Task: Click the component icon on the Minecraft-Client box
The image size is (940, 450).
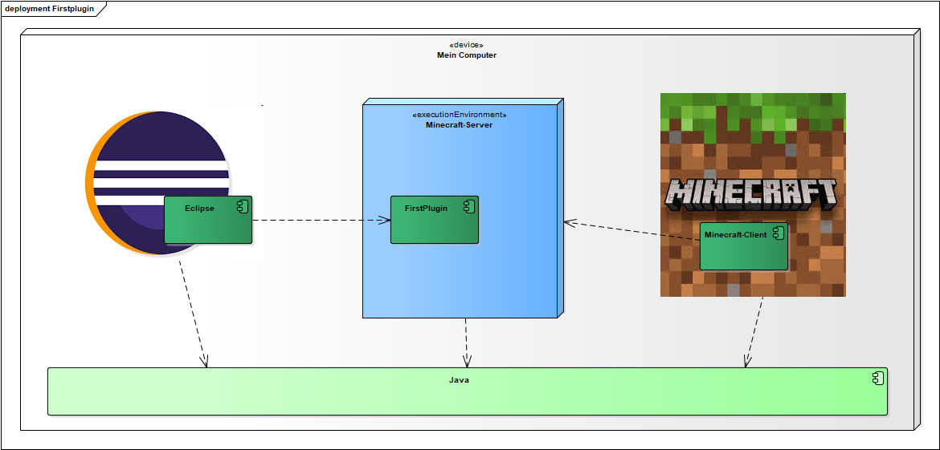Action: 778,233
